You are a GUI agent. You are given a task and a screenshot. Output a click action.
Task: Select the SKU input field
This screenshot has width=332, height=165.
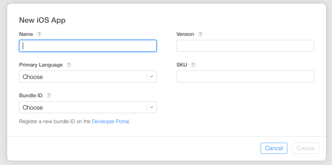point(245,77)
